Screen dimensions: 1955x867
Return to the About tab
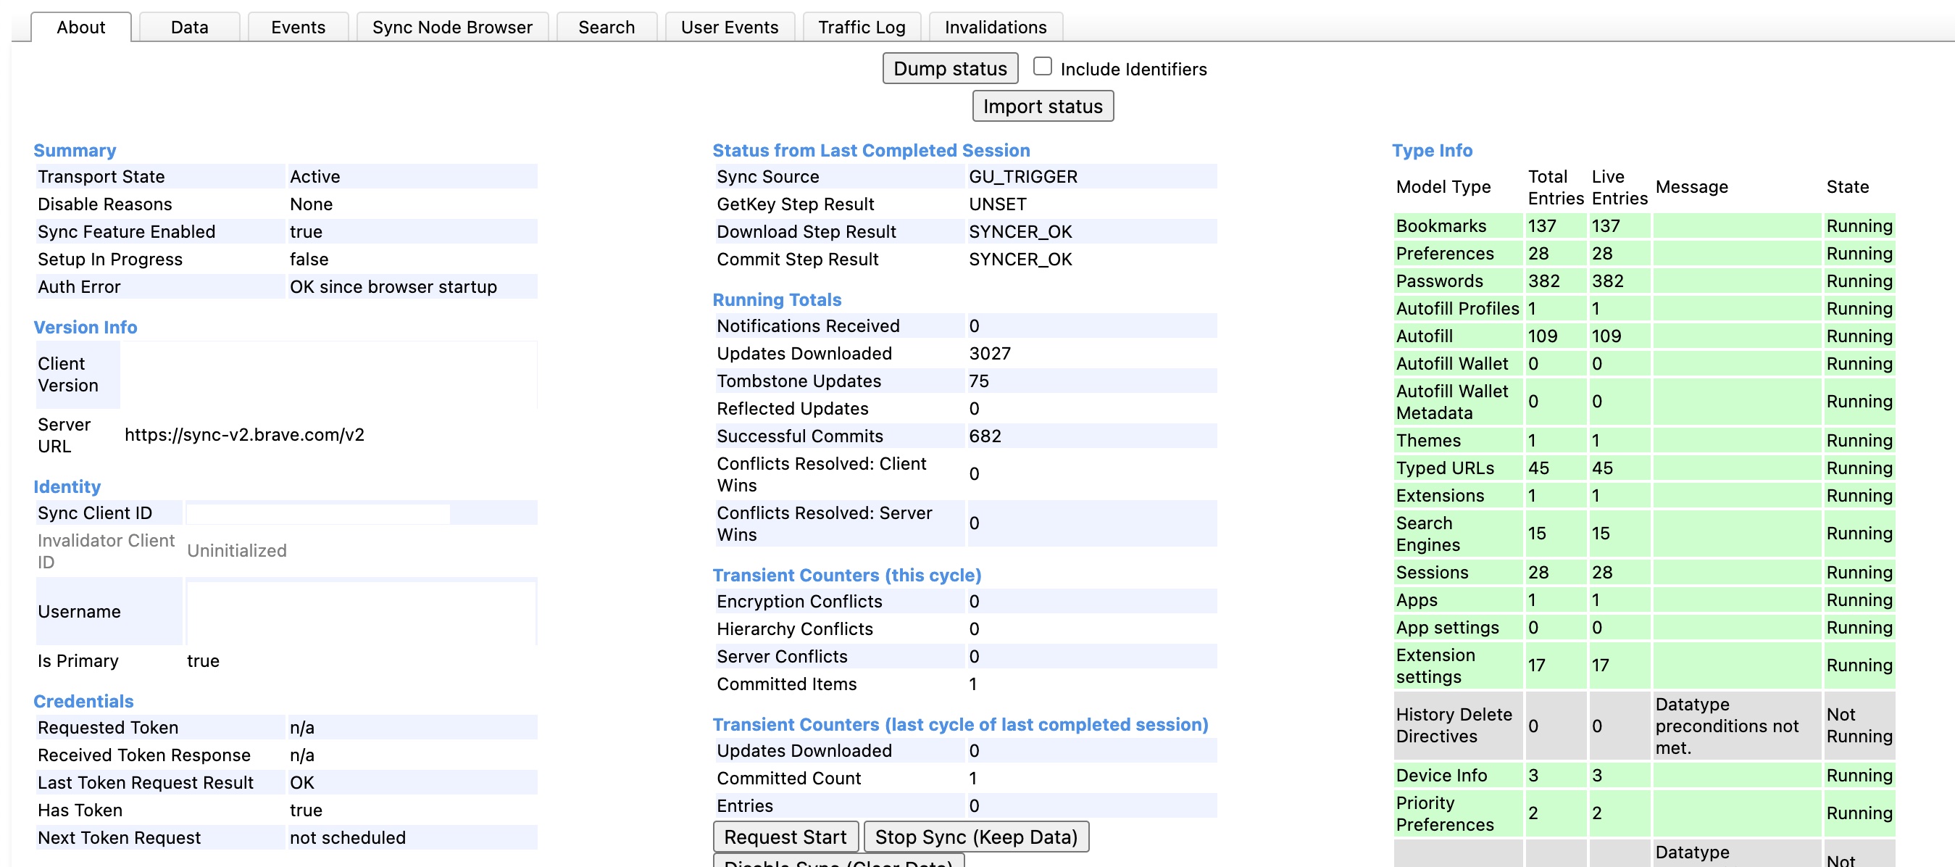pos(80,27)
